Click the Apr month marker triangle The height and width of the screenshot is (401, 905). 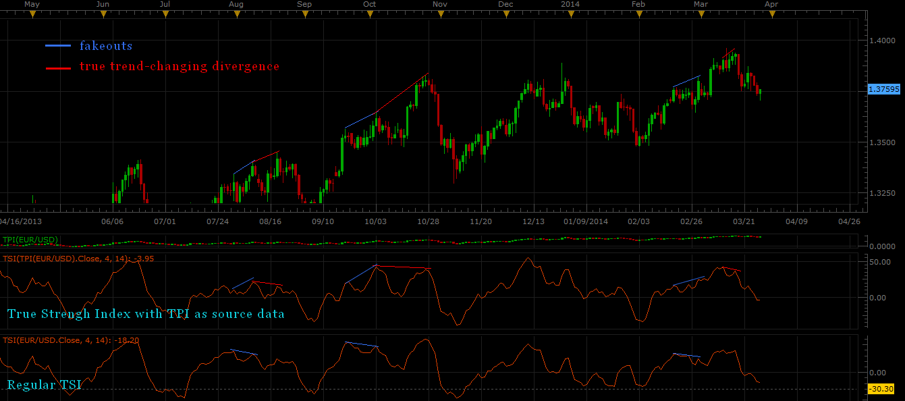tap(771, 14)
